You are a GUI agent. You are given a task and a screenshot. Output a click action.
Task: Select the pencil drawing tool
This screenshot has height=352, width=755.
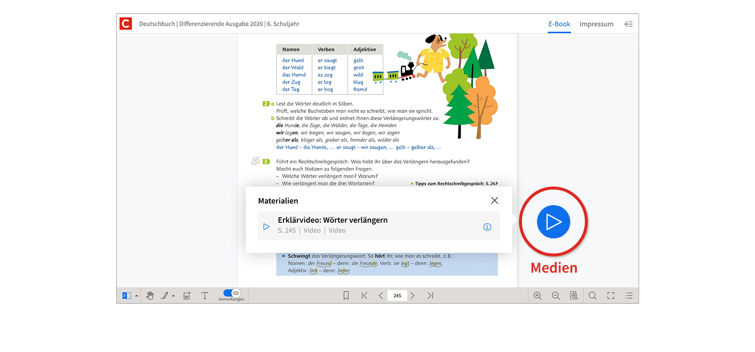click(164, 296)
